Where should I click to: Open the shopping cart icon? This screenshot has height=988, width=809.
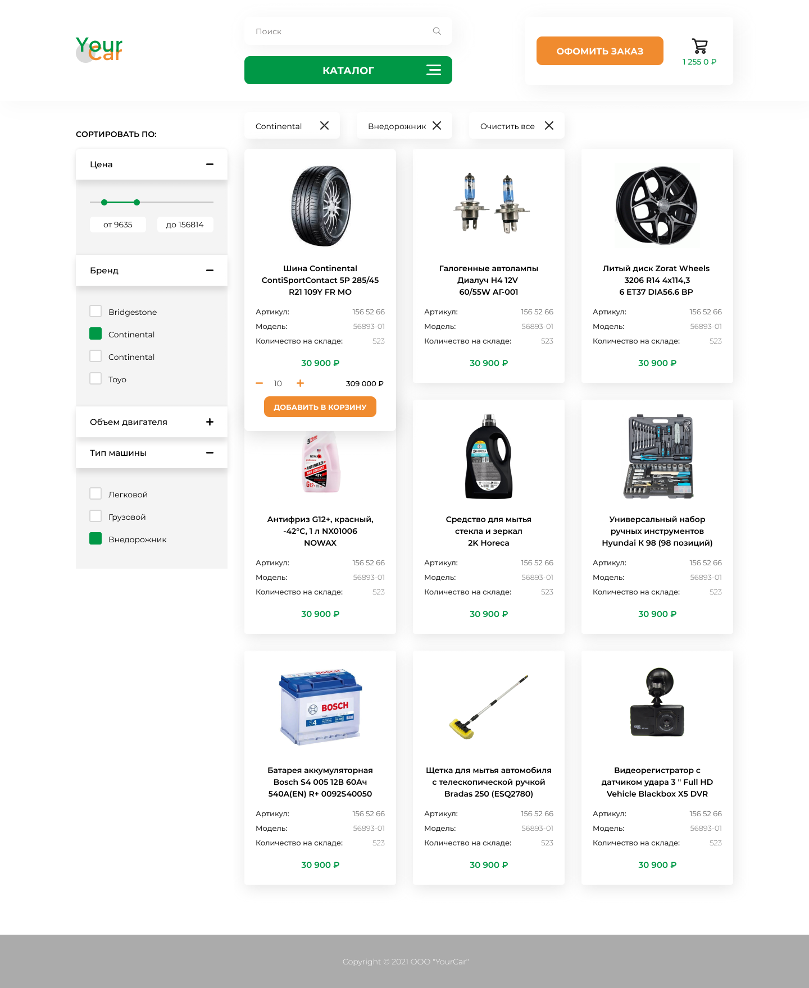point(699,46)
